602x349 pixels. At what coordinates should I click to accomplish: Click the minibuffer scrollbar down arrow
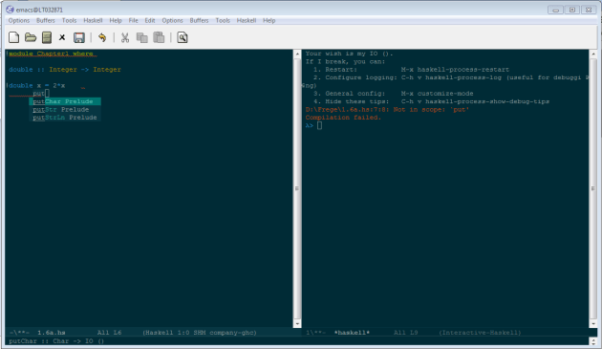pos(593,342)
